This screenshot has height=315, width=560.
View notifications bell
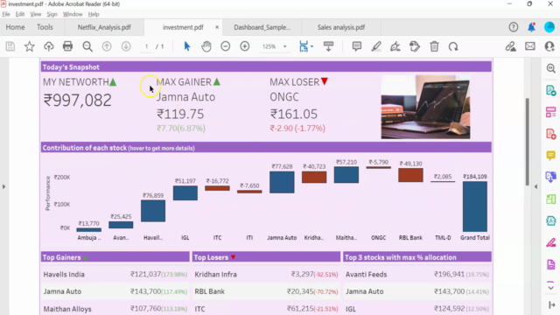tap(531, 27)
